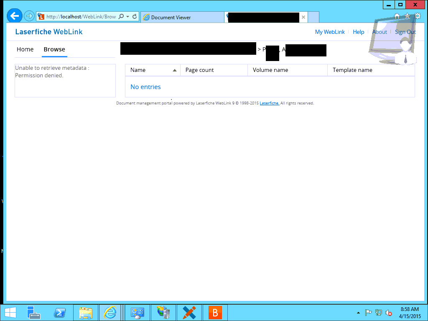Click the network tray icon
Screen dimensions: 428x321
tap(378, 313)
